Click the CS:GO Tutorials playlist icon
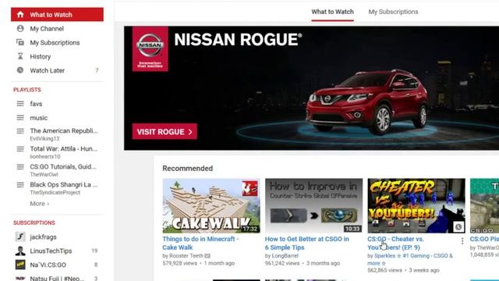 [20, 166]
